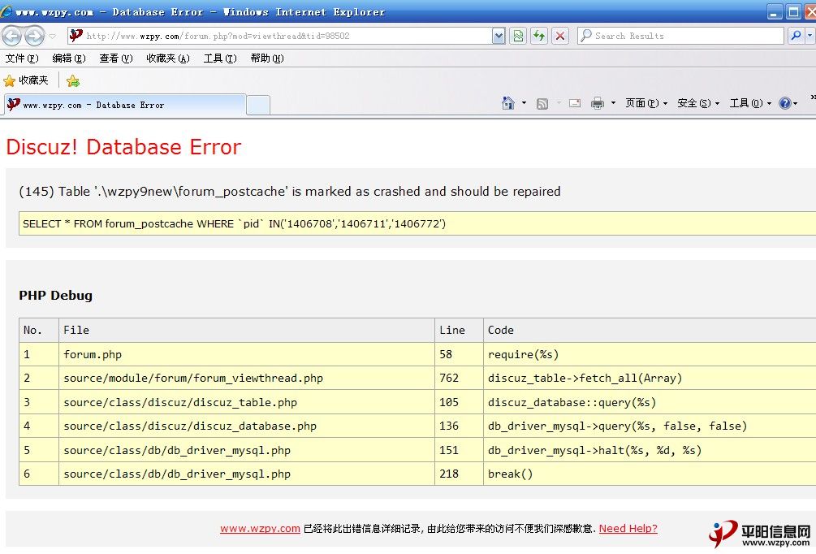
Task: Click the RSS feeds icon
Action: tap(542, 104)
